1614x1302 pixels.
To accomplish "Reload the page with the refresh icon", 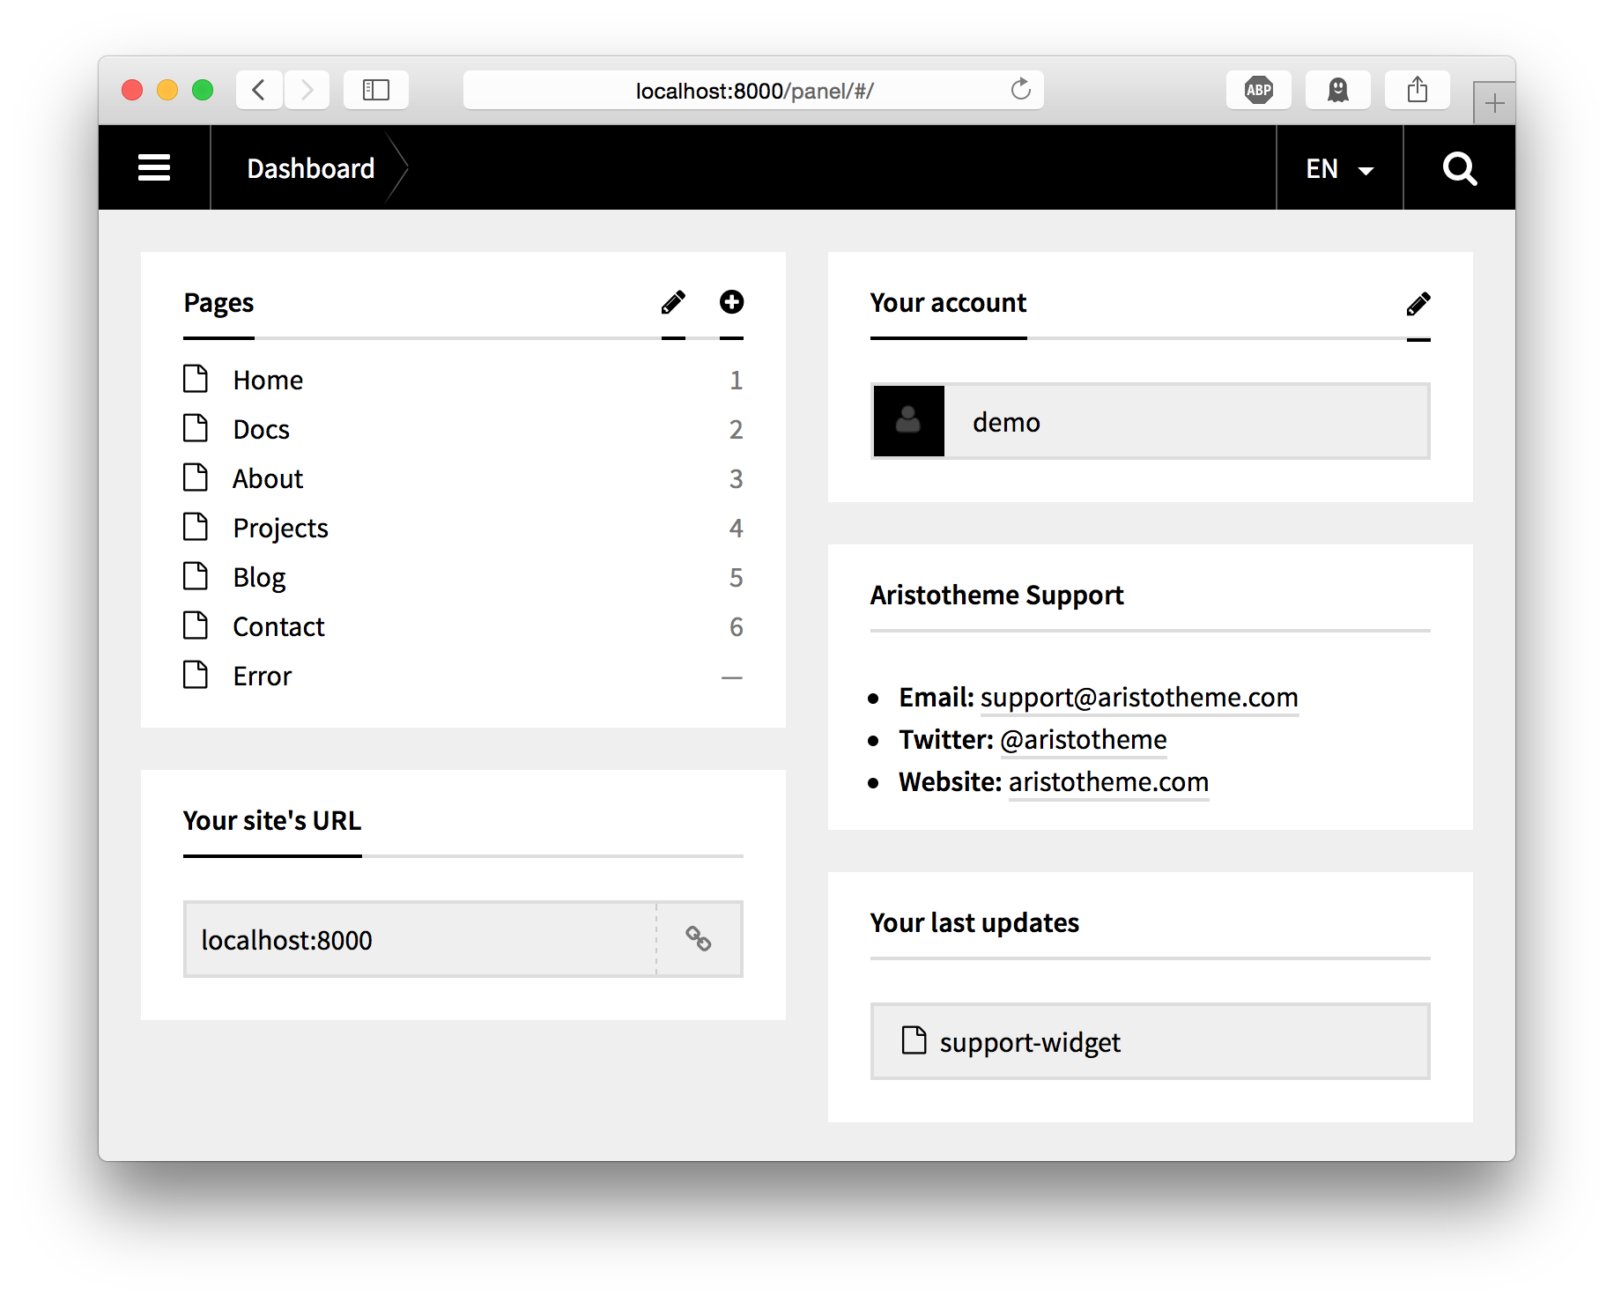I will (1020, 90).
